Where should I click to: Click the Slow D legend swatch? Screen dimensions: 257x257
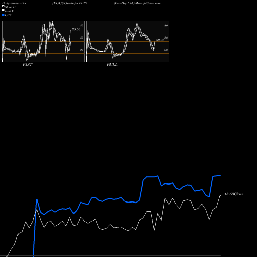pyautogui.click(x=3, y=6)
